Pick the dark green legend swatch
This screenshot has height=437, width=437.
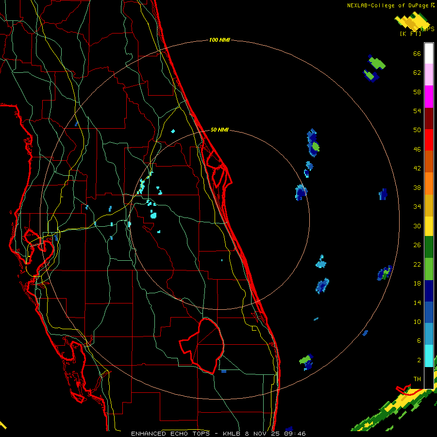click(x=429, y=247)
